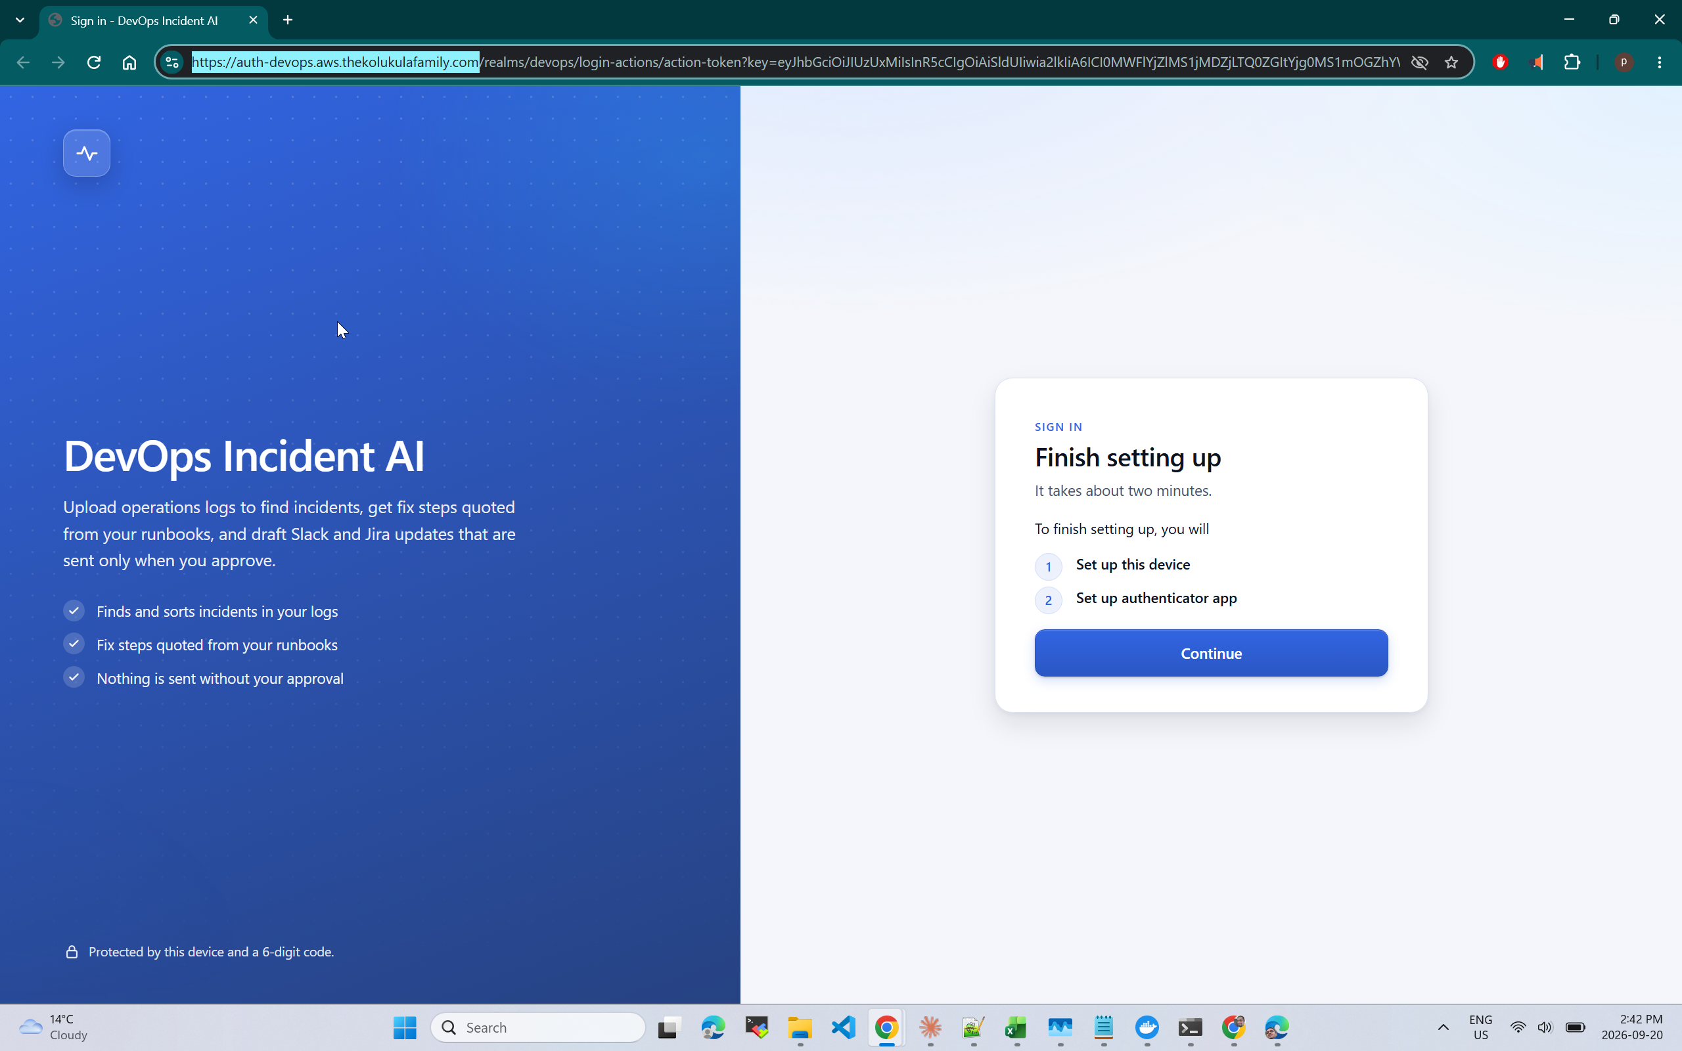Open the clock showing 2:42 PM

pyautogui.click(x=1632, y=1027)
